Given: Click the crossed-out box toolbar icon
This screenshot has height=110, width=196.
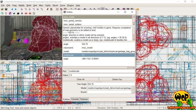Looking at the screenshot, I should [34, 13].
